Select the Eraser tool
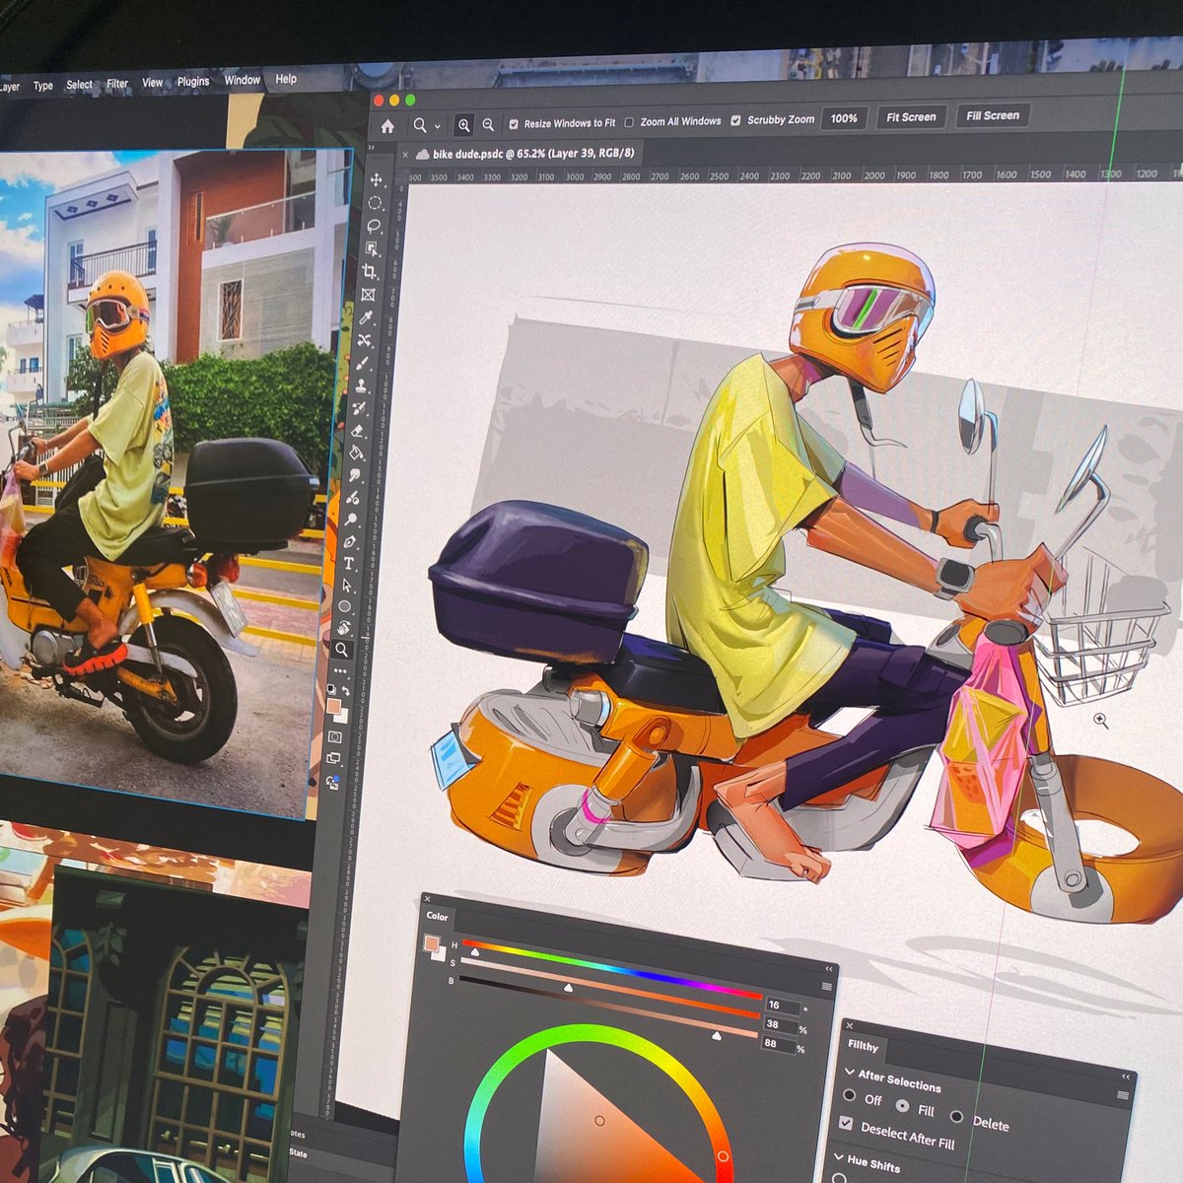This screenshot has height=1183, width=1183. coord(357,431)
